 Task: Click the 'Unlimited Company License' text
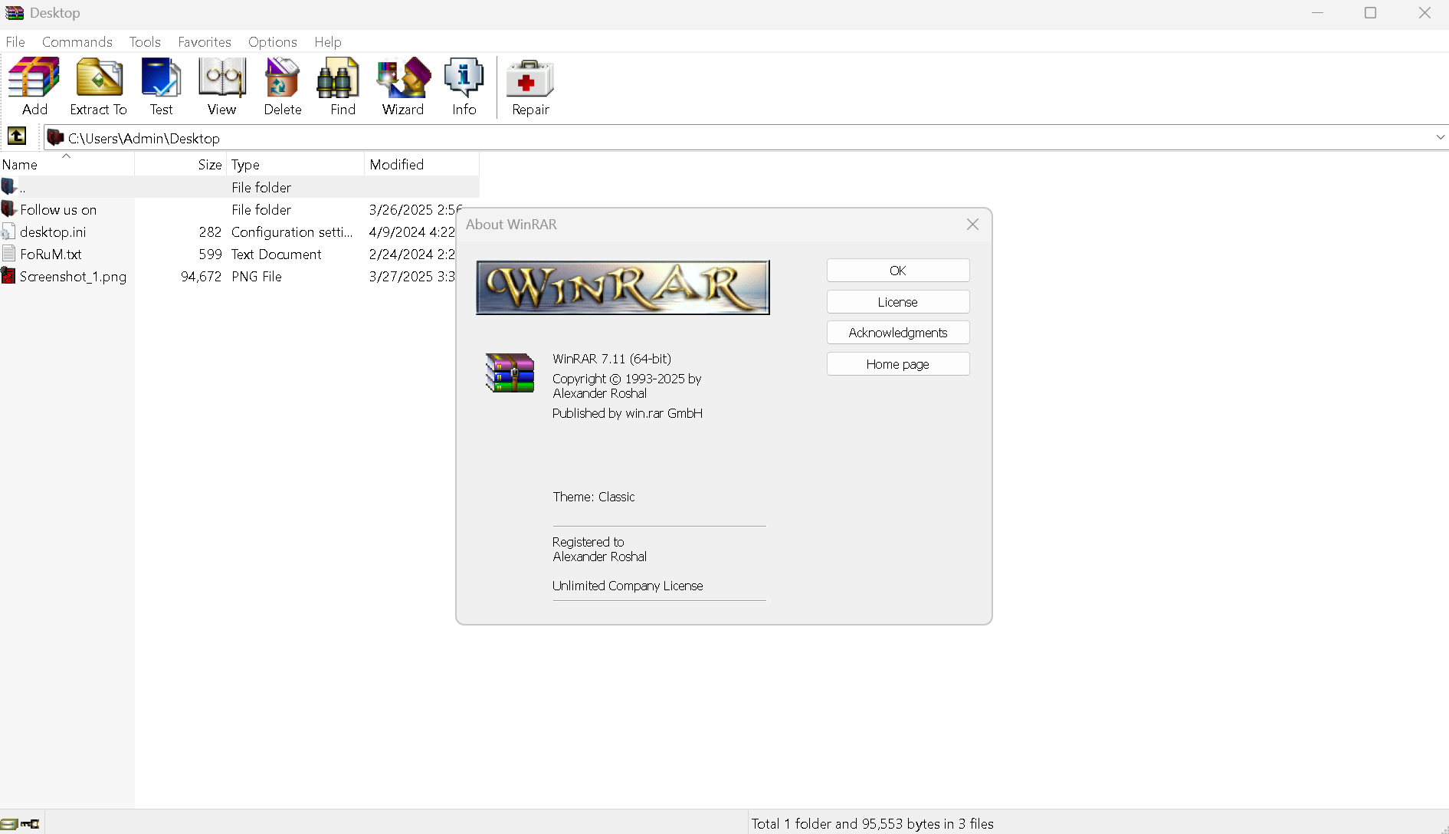pyautogui.click(x=628, y=586)
